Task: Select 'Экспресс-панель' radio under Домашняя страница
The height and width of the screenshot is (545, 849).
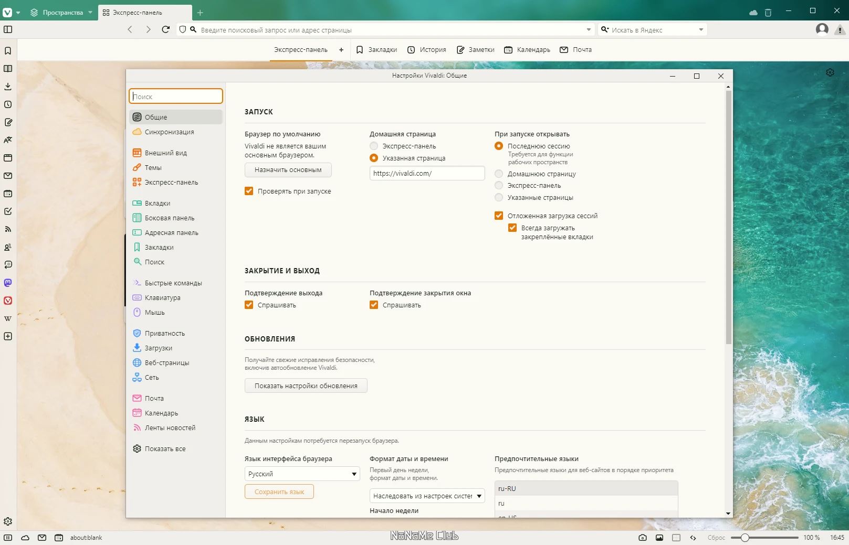Action: coord(374,146)
